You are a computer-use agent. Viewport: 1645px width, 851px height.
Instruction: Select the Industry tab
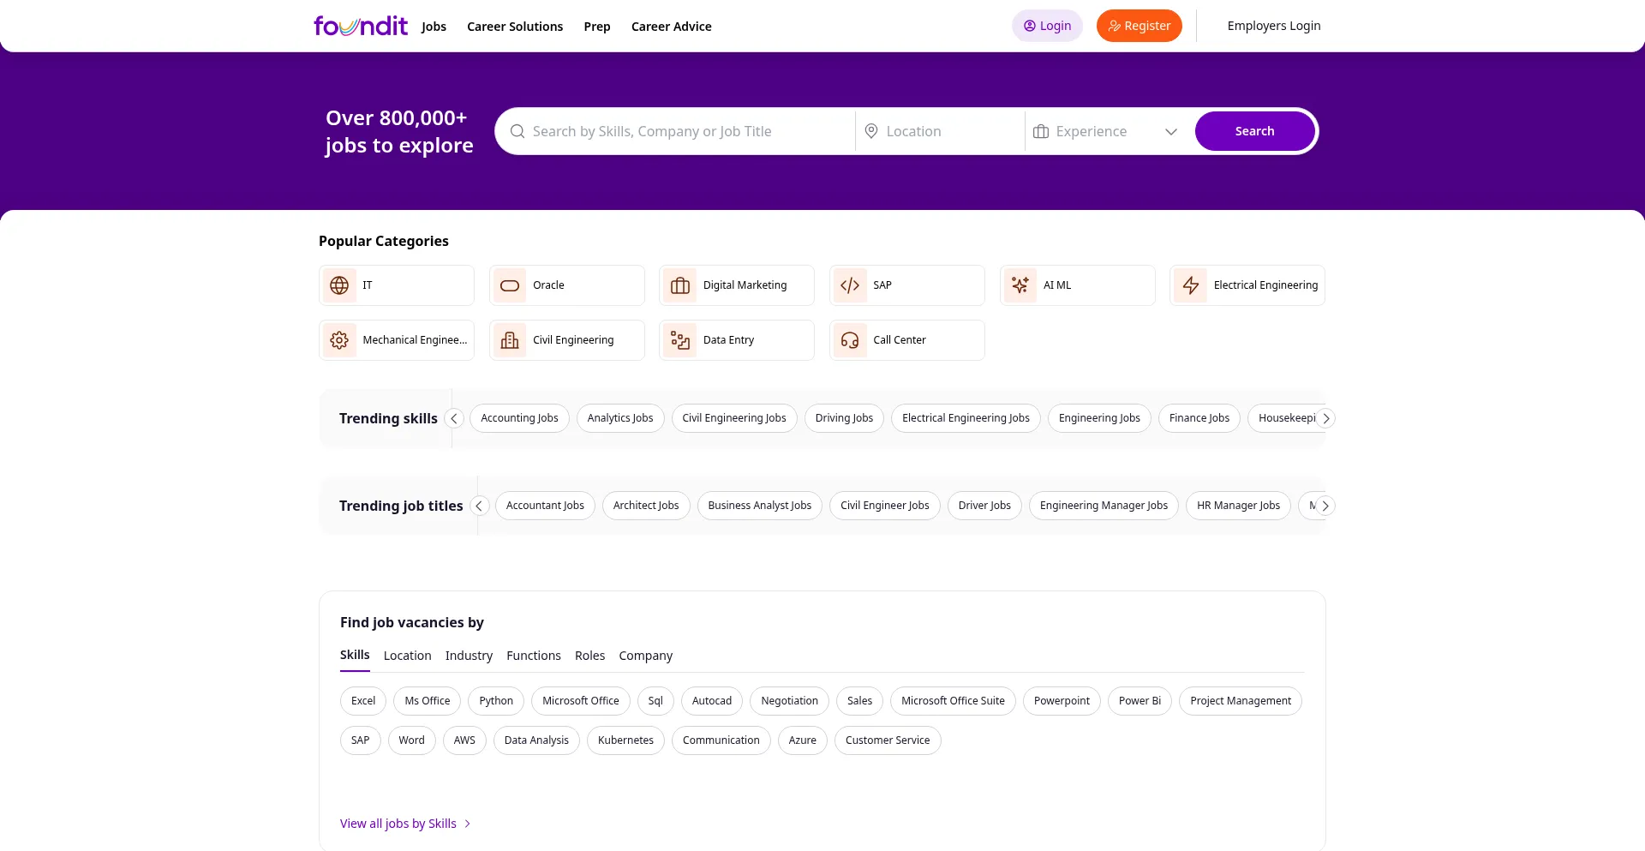click(469, 656)
